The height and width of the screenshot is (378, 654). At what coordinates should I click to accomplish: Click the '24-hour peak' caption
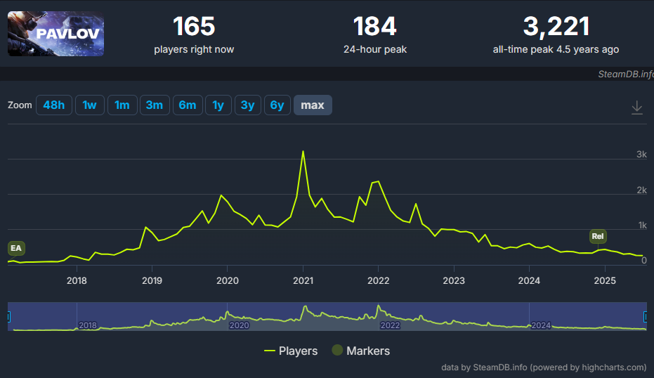[x=375, y=49]
